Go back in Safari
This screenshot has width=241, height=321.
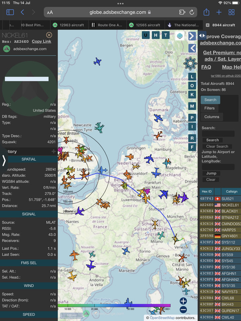click(x=22, y=12)
